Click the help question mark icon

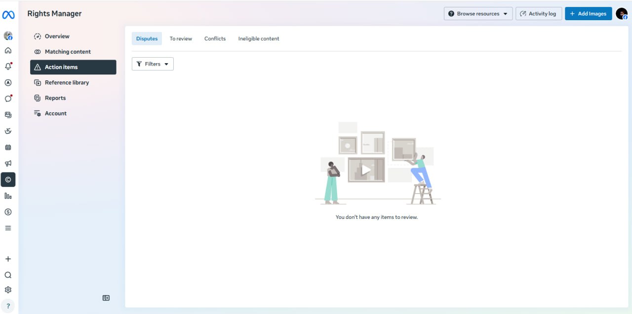(8, 306)
